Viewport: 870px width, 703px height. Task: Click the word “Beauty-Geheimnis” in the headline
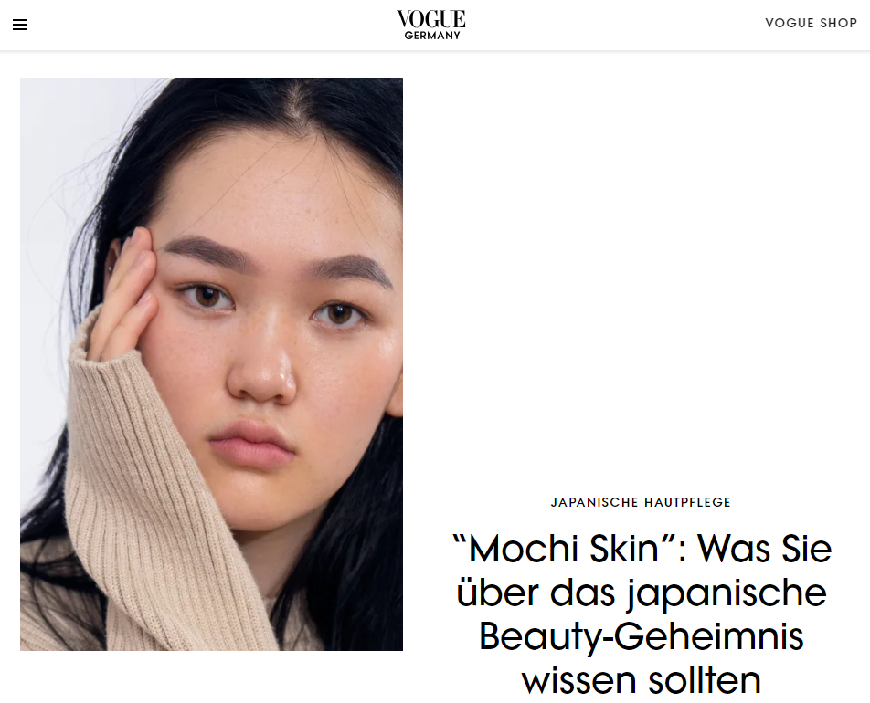pyautogui.click(x=642, y=636)
